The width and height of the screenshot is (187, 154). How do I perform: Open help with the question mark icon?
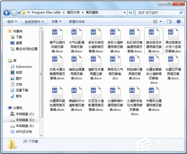pyautogui.click(x=179, y=21)
